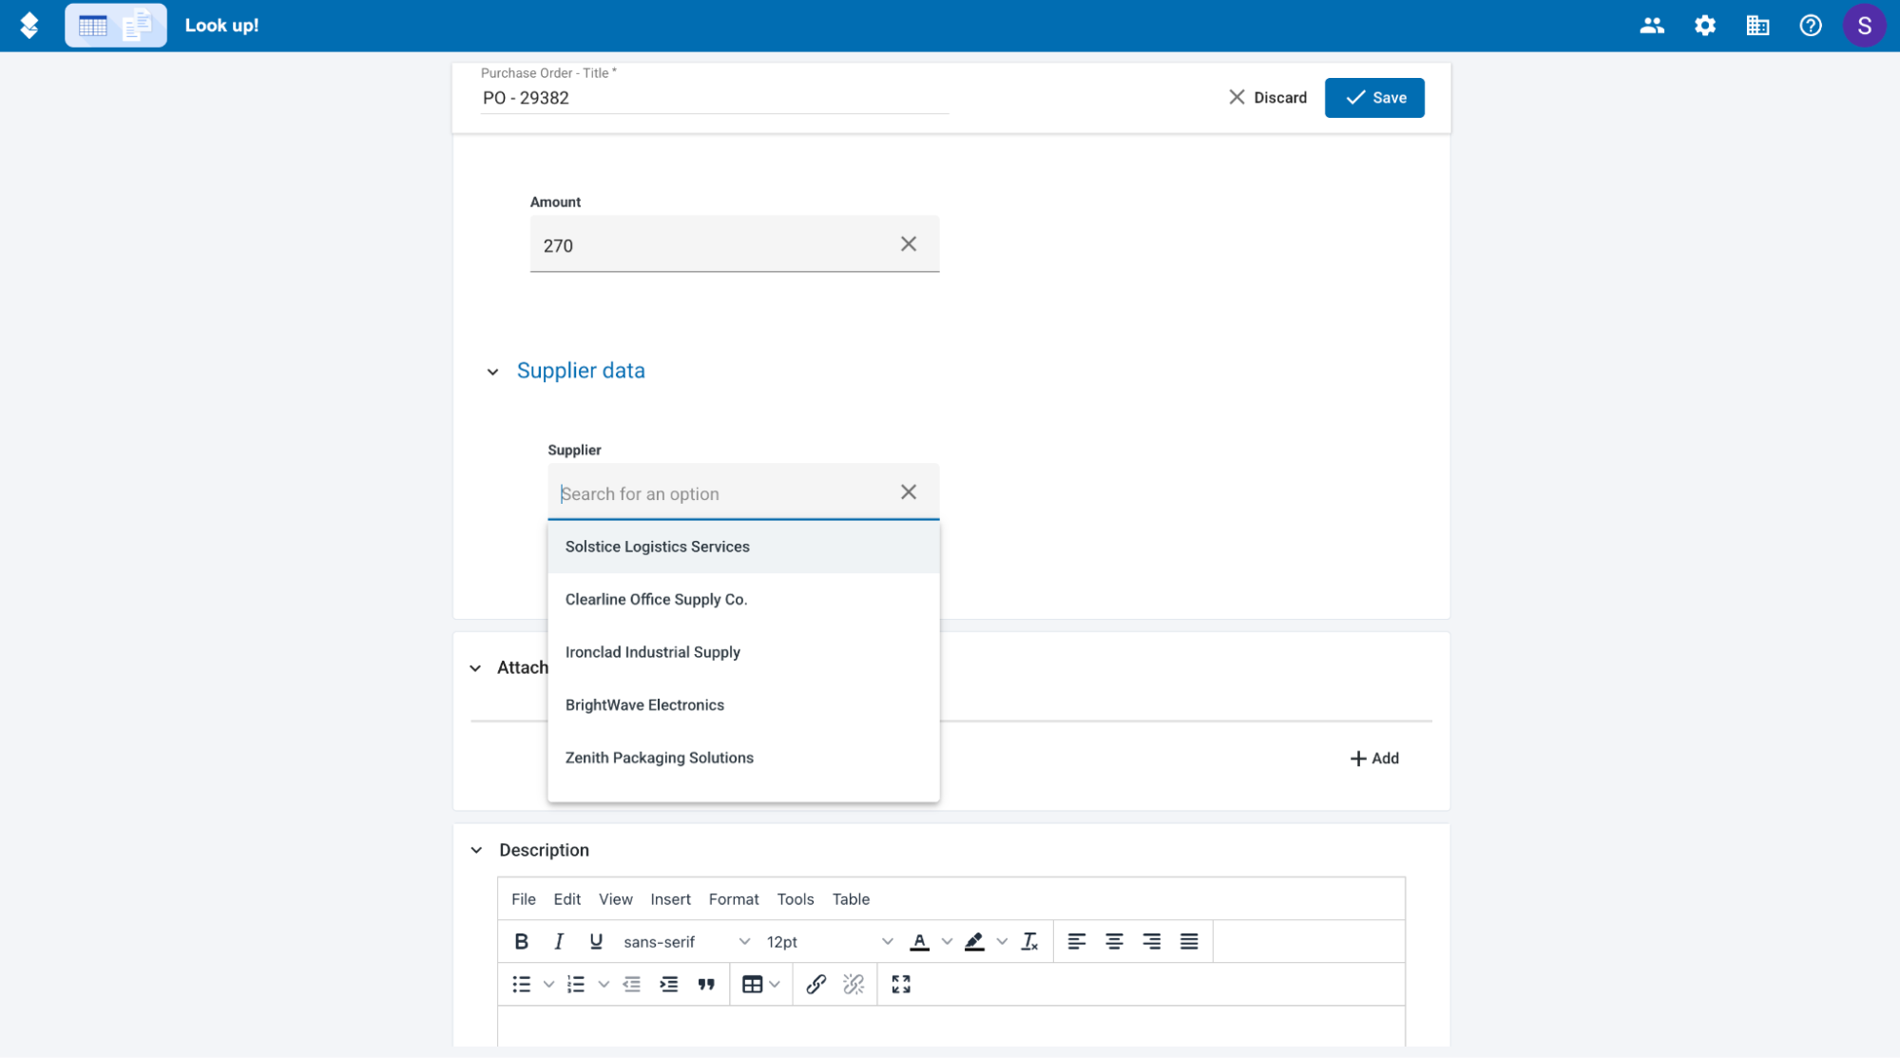1900x1058 pixels.
Task: Clear the Amount field value
Action: 909,244
